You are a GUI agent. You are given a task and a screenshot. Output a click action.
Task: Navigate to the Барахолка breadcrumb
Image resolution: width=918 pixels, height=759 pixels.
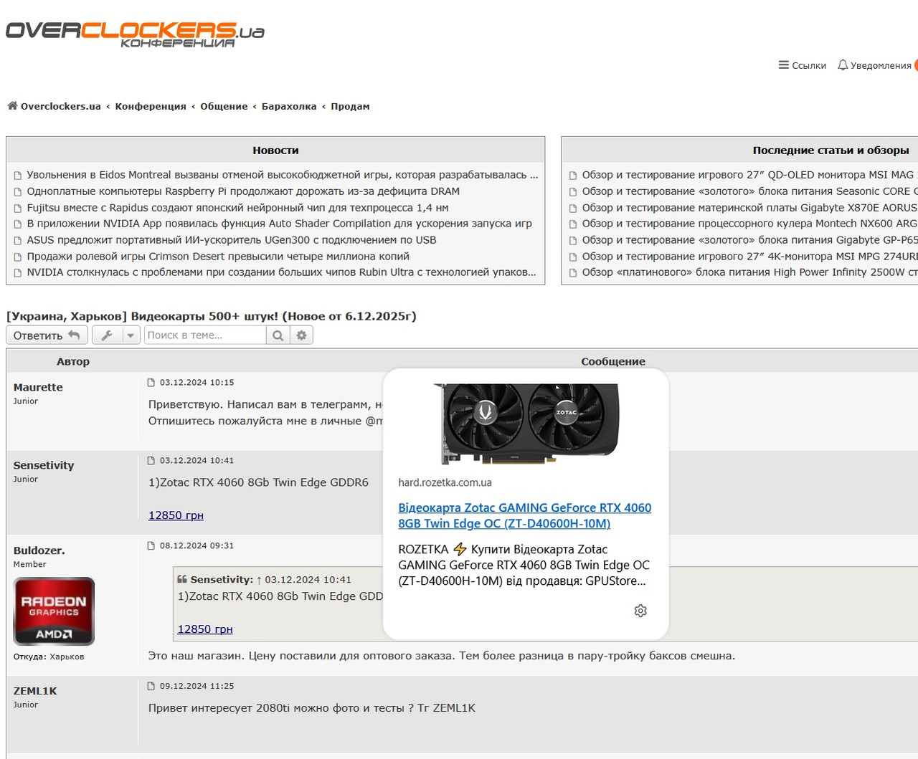pyautogui.click(x=289, y=106)
